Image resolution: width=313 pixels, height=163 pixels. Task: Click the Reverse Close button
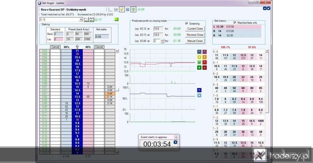tap(195, 35)
